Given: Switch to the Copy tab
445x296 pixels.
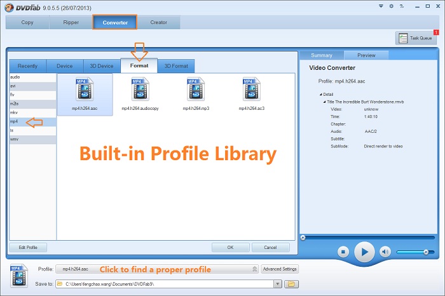Looking at the screenshot, I should point(27,22).
